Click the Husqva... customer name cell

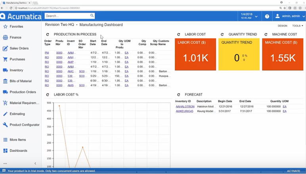[x=165, y=76]
